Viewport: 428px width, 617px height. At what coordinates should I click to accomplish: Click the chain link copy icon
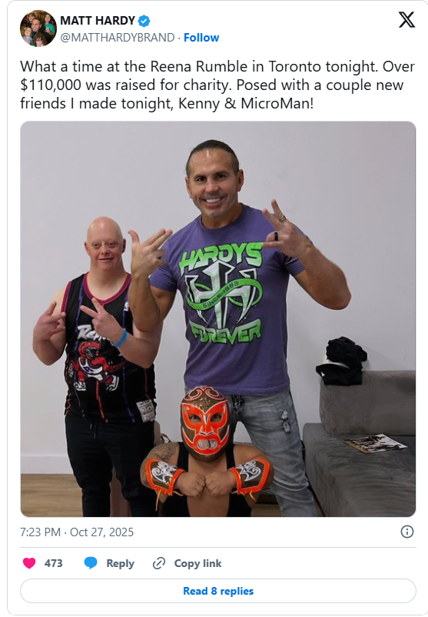159,563
